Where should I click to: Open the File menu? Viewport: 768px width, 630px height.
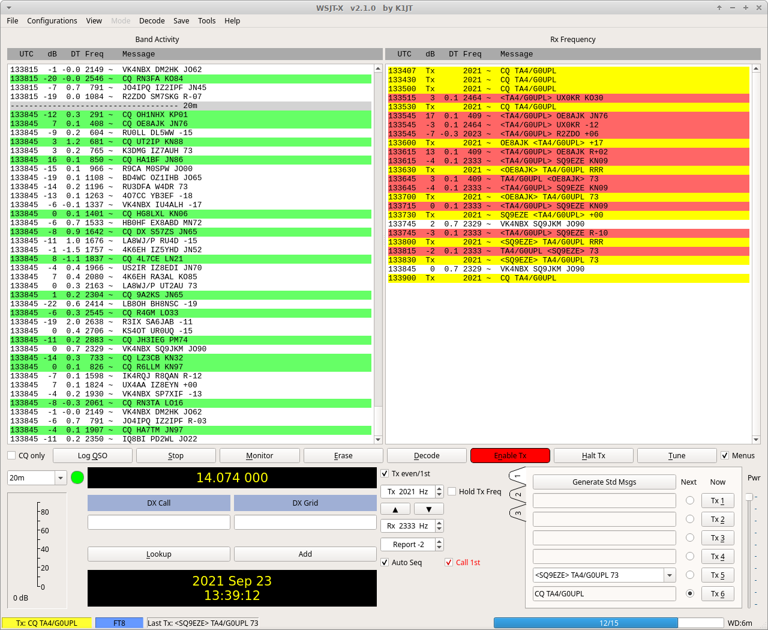13,20
